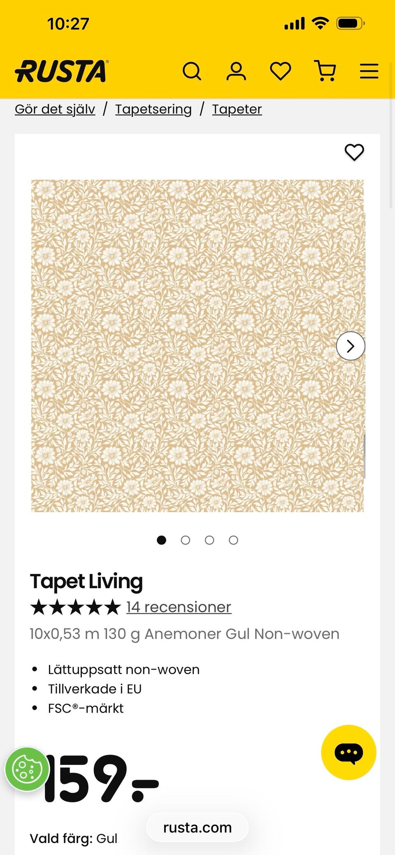Go to Tapetsering breadcrumb
The height and width of the screenshot is (855, 395).
click(153, 109)
